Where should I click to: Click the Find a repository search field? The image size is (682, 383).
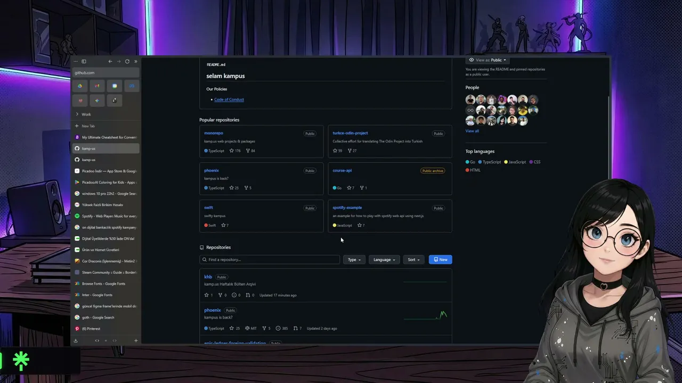pos(270,260)
